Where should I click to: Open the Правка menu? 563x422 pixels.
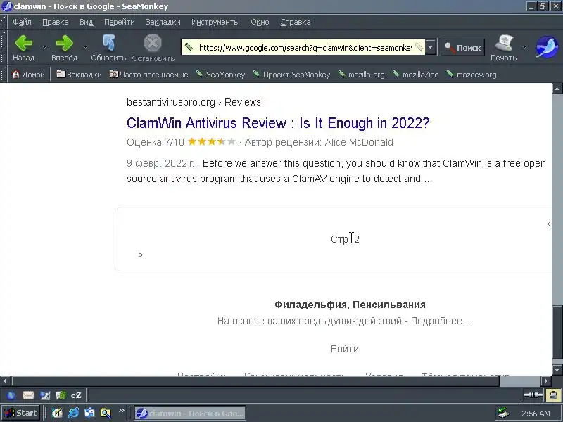(56, 22)
